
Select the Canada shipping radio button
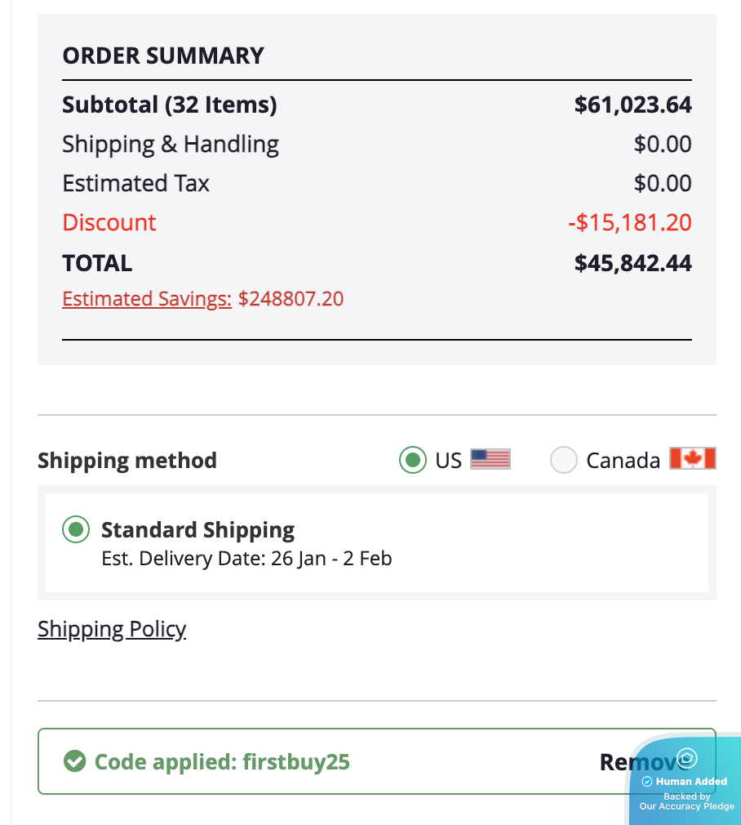click(564, 460)
